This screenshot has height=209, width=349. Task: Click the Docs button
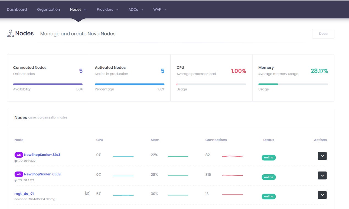[323, 34]
